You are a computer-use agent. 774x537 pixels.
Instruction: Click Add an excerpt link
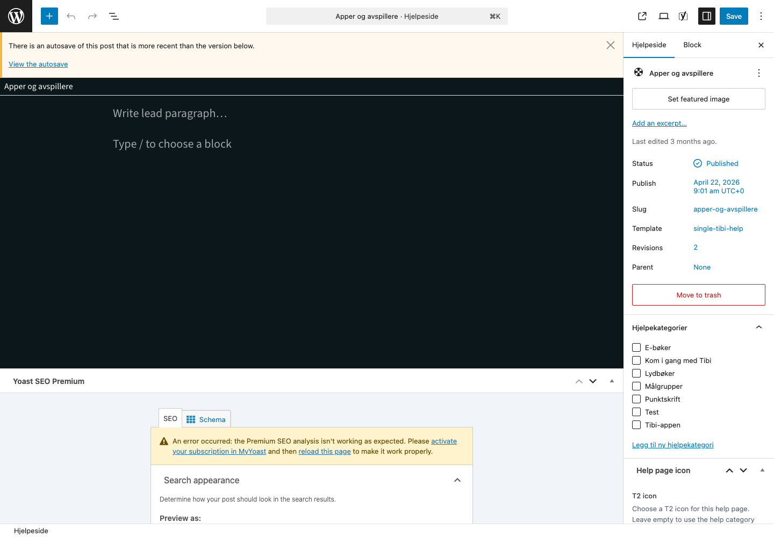pos(660,123)
